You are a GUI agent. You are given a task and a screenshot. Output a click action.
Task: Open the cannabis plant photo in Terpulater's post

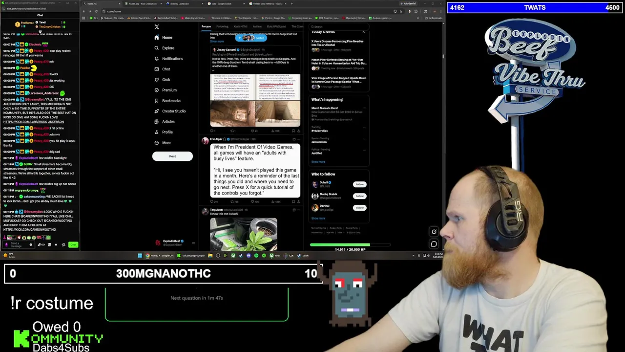coord(244,235)
